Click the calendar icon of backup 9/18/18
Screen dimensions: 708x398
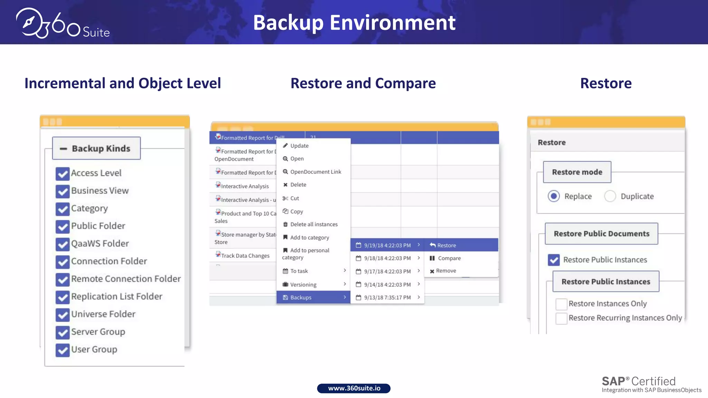point(358,258)
